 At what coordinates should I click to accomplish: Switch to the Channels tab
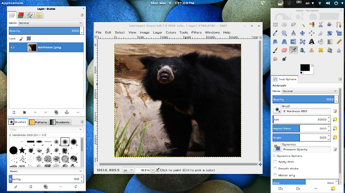click(21, 15)
